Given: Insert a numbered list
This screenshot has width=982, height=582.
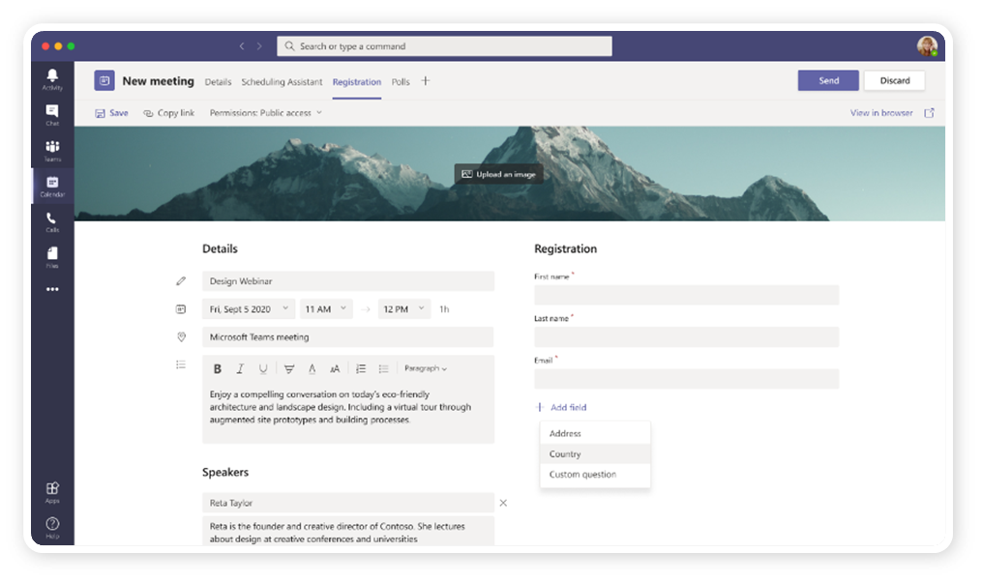Looking at the screenshot, I should tap(361, 369).
